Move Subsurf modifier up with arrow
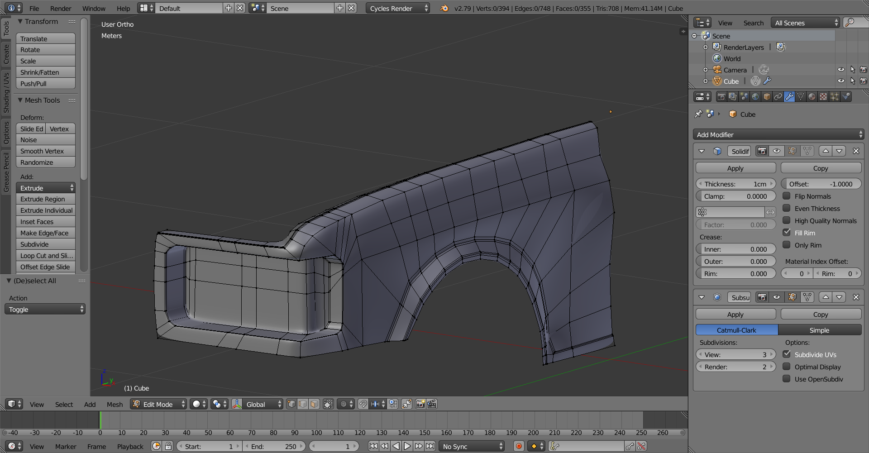 [x=826, y=297]
